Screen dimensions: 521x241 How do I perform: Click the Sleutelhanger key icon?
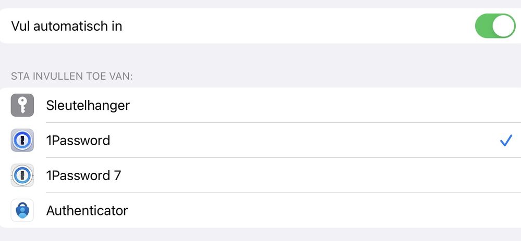(22, 105)
